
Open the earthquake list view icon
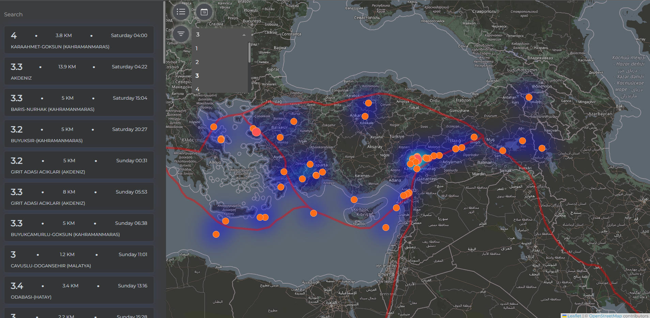click(x=181, y=12)
